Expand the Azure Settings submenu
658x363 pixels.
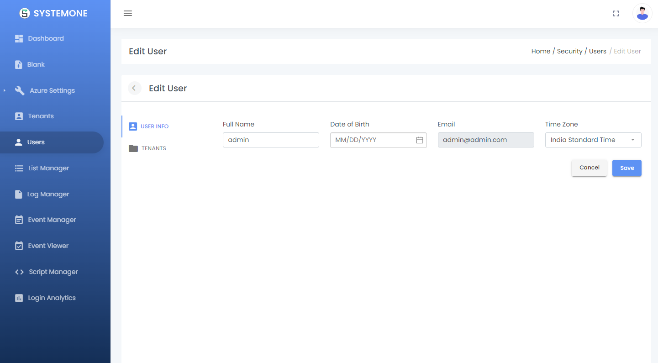click(x=5, y=90)
